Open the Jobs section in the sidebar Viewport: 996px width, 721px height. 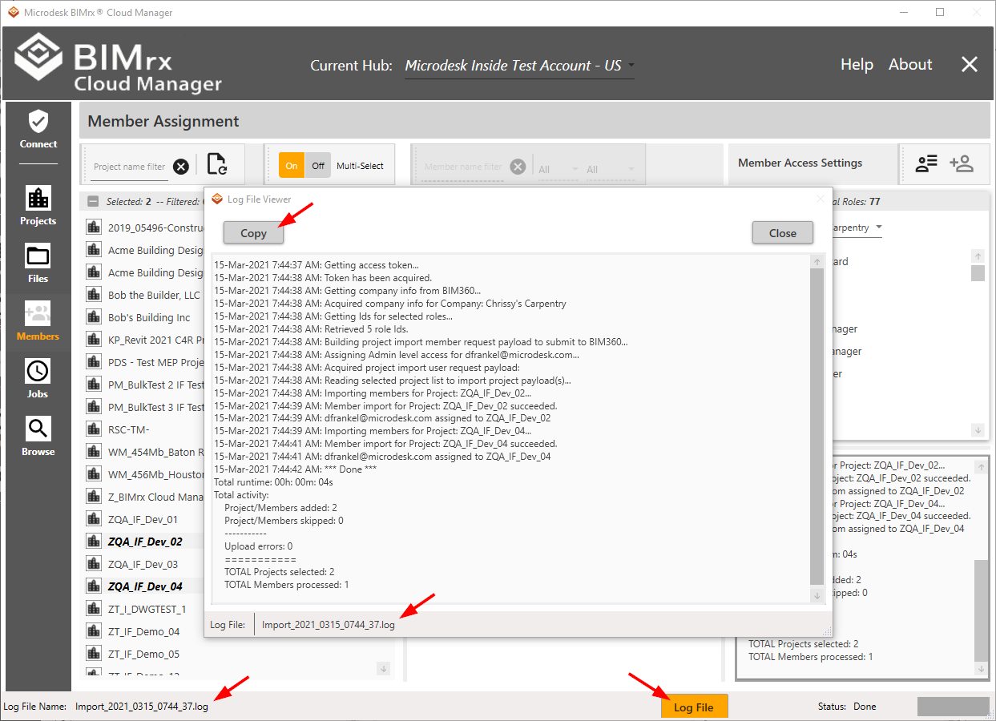coord(38,379)
